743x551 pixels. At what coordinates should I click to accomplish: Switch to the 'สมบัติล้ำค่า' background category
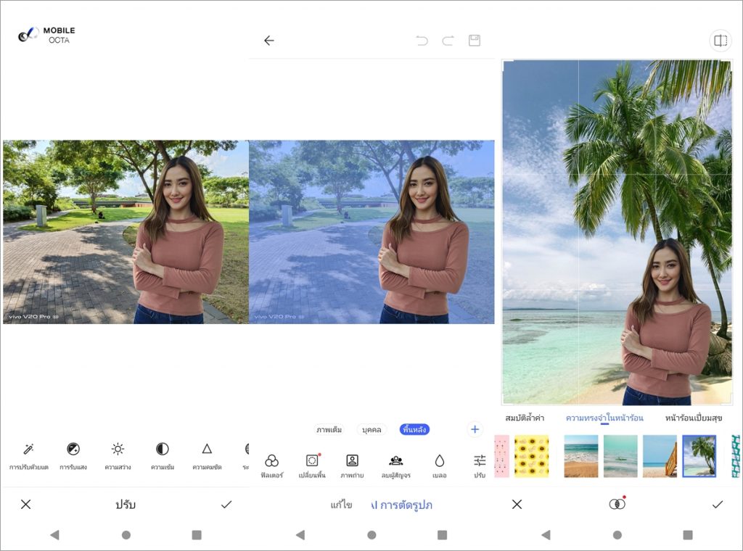[525, 418]
